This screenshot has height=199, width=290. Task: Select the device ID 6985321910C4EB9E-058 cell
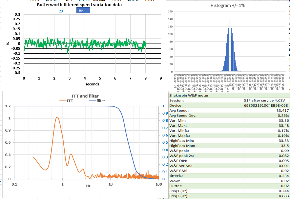pos(266,105)
